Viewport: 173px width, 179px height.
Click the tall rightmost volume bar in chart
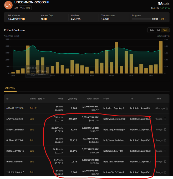tap(161, 57)
